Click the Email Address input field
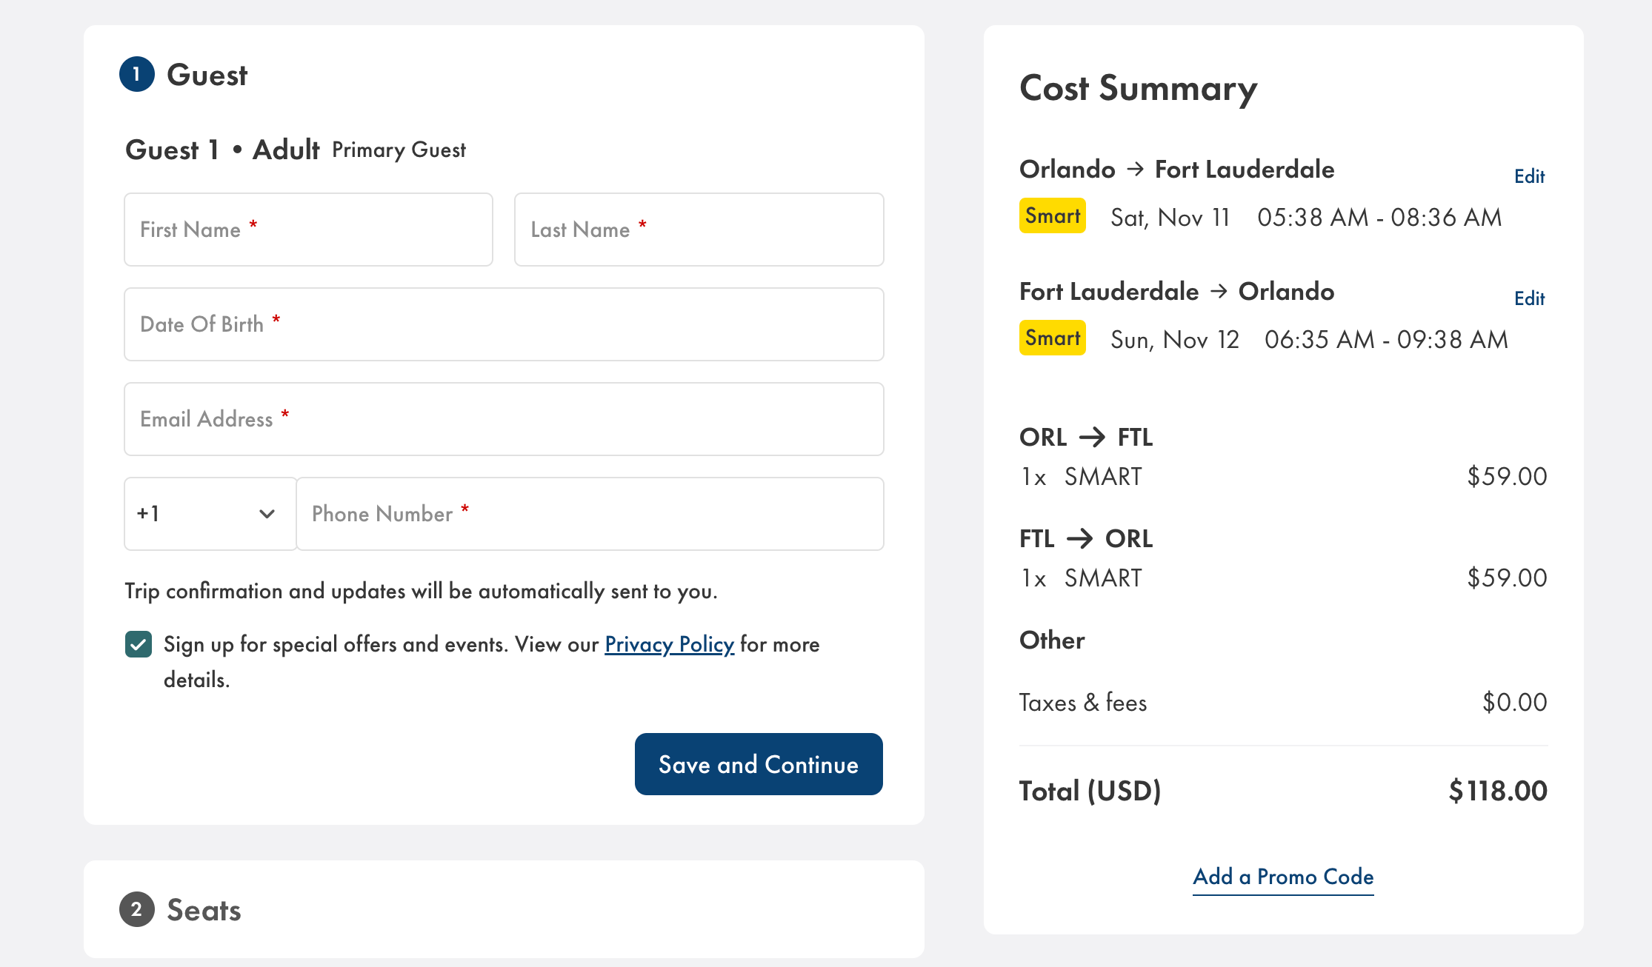 503,418
